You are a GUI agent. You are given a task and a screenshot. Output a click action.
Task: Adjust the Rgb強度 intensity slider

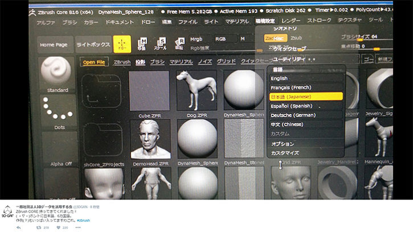(x=226, y=48)
